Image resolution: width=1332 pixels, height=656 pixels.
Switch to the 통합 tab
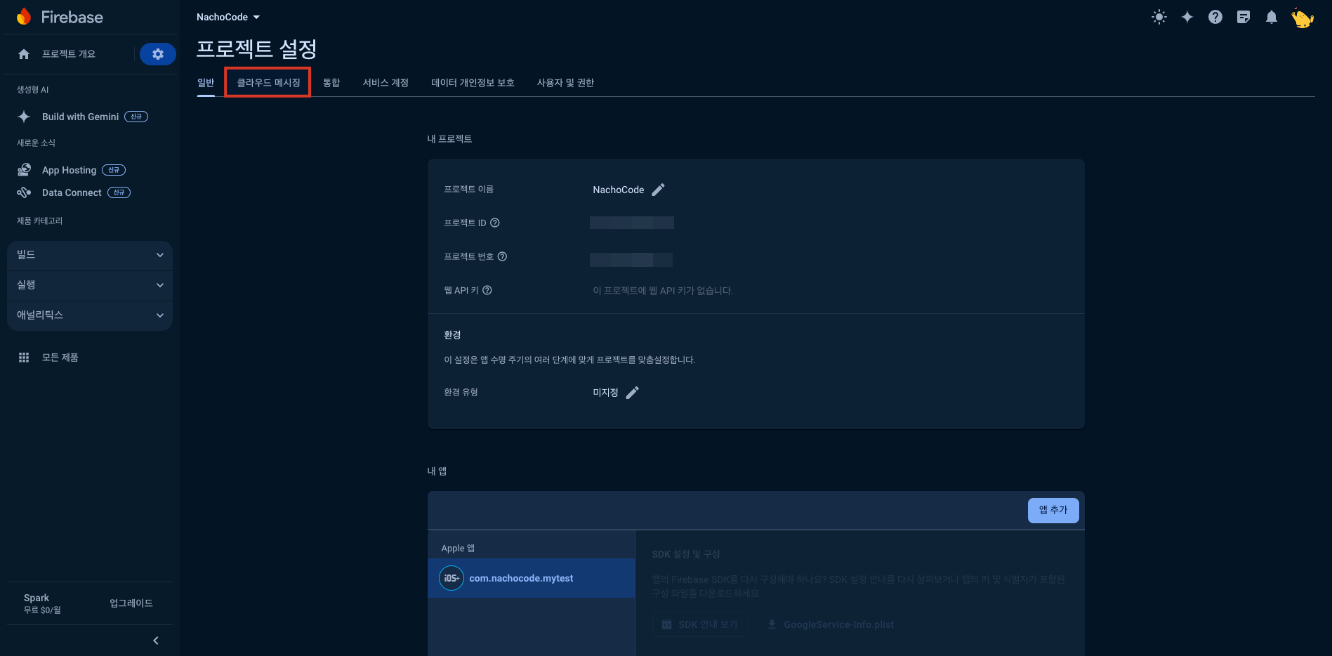[x=331, y=83]
